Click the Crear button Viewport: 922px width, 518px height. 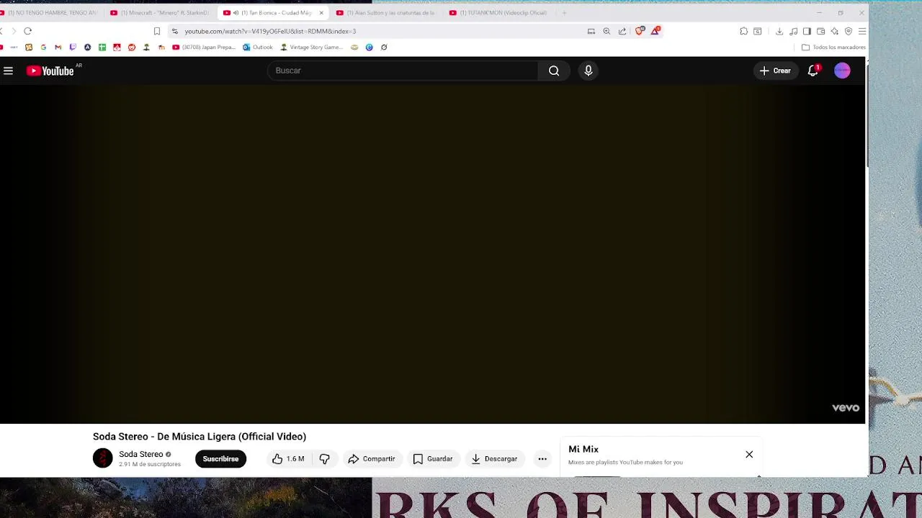click(x=775, y=71)
